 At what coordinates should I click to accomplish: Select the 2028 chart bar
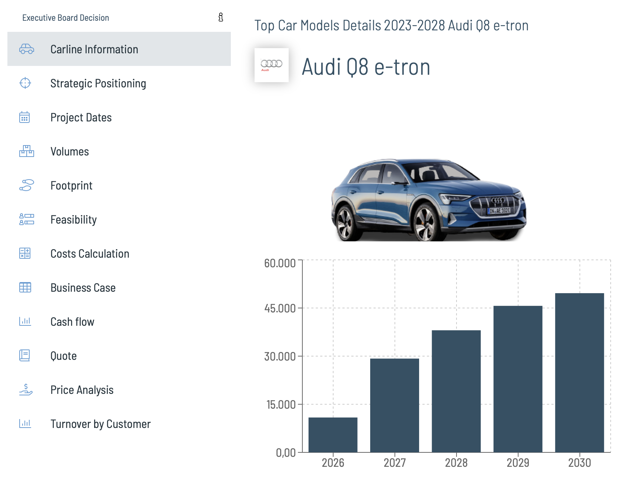(x=456, y=391)
